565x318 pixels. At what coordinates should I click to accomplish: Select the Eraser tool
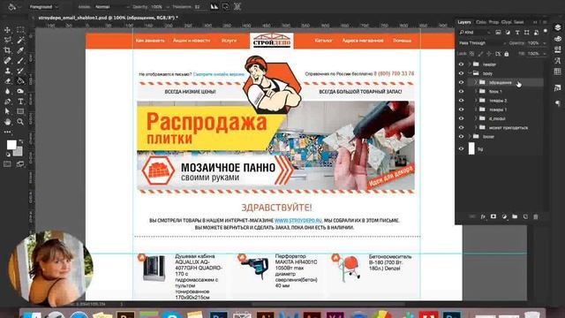tap(7, 80)
